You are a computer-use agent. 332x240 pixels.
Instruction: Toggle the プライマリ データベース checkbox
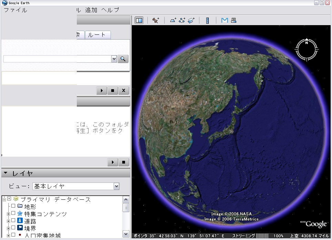point(9,199)
